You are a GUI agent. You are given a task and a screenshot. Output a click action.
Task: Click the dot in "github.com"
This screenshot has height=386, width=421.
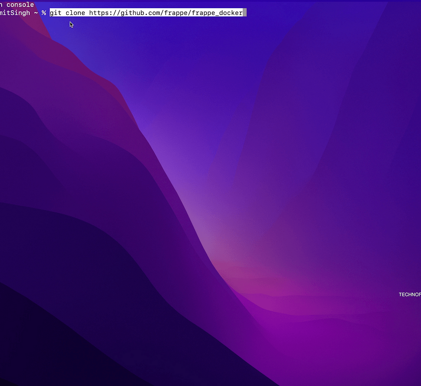coord(146,13)
